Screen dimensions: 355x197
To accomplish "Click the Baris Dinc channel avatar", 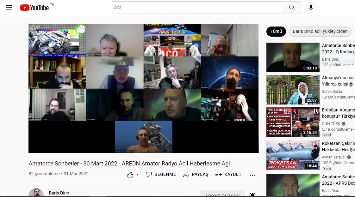I will point(36,193).
